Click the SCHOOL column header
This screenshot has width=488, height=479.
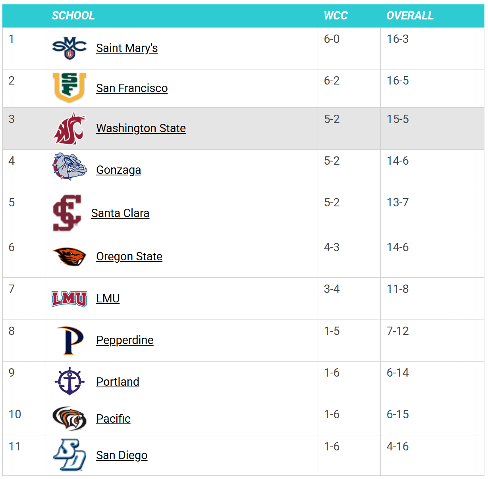tap(73, 16)
